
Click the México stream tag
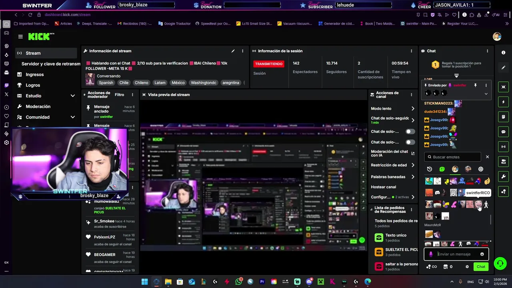[178, 83]
